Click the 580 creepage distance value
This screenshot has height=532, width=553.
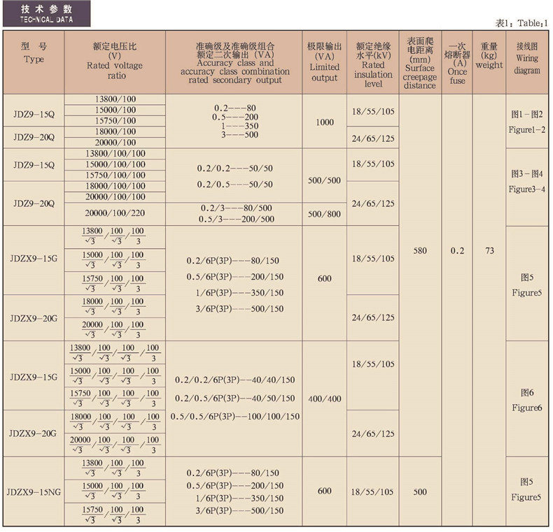coord(419,250)
